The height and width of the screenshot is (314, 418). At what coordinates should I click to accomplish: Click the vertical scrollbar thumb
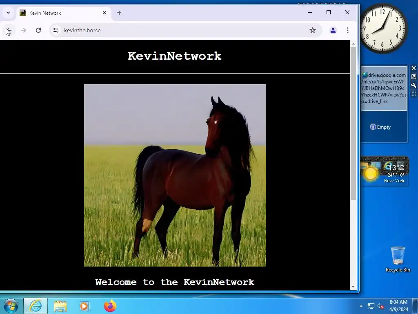point(353,123)
